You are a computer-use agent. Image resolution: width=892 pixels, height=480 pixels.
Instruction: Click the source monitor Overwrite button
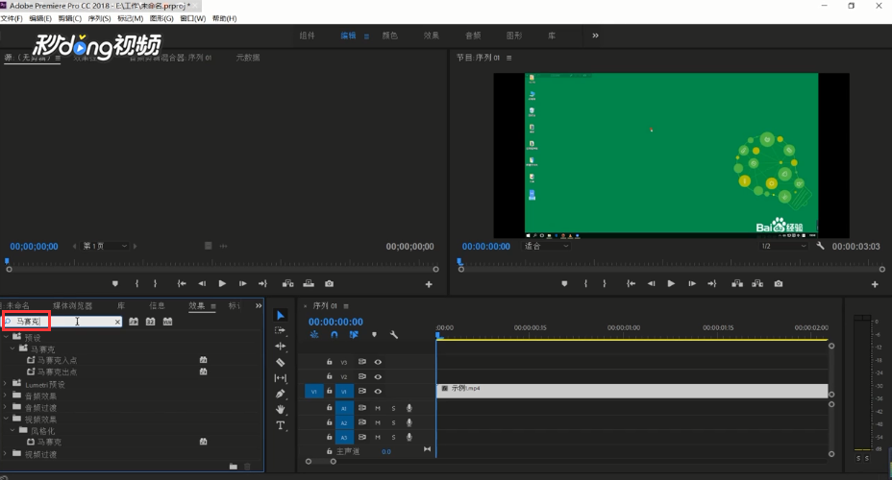[309, 283]
